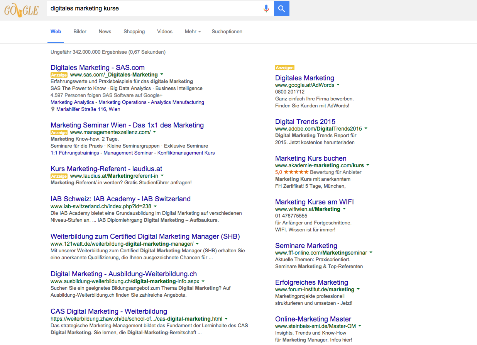Click the map pin icon next to Mariahilfer Straße
This screenshot has height=345, width=477.
53,109
